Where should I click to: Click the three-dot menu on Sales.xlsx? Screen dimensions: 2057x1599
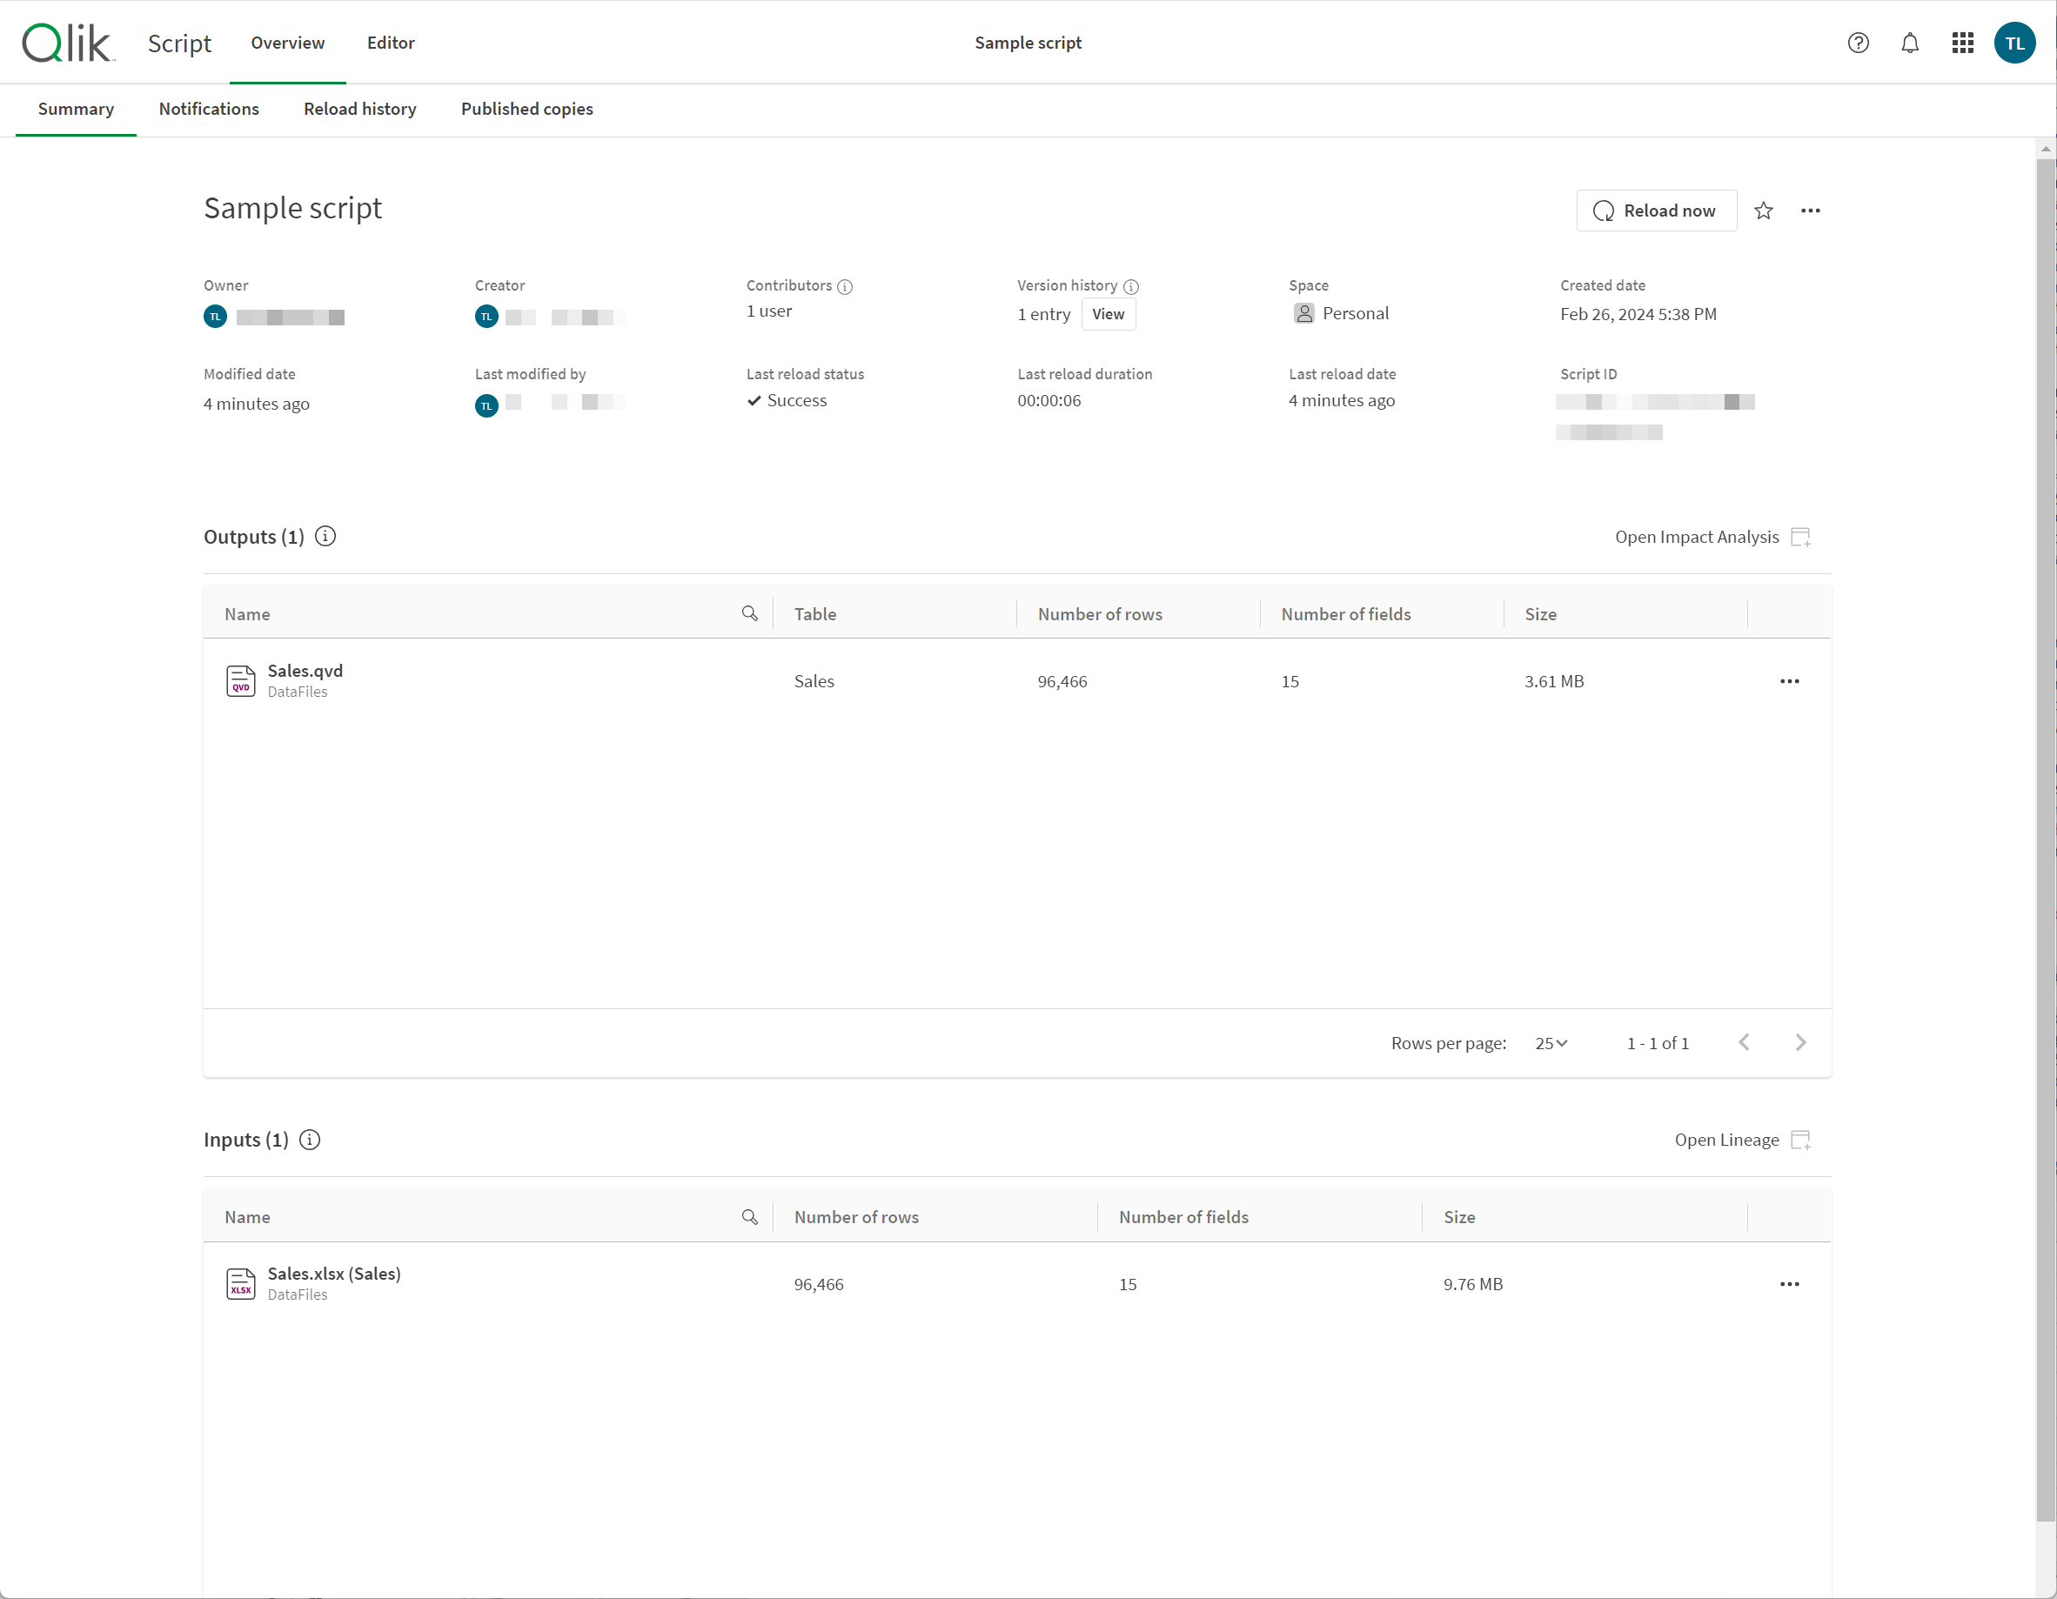(1790, 1283)
